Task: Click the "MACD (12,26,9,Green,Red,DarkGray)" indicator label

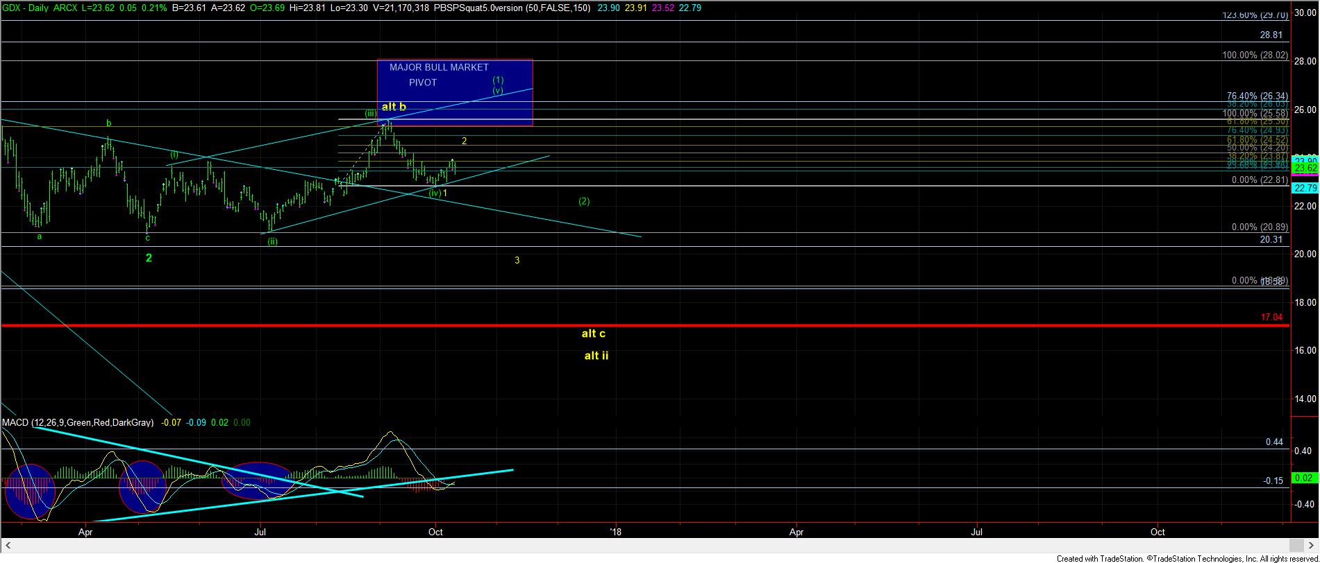Action: tap(78, 422)
